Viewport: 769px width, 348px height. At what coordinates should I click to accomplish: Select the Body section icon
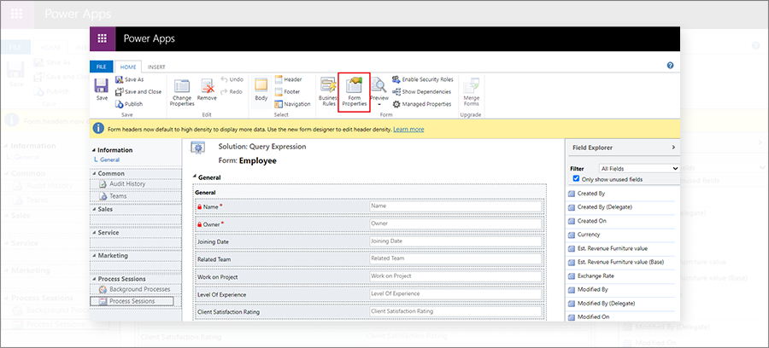pyautogui.click(x=261, y=85)
